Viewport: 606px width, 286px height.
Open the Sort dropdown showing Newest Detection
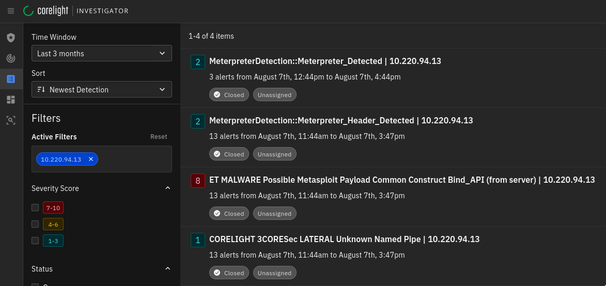(101, 89)
